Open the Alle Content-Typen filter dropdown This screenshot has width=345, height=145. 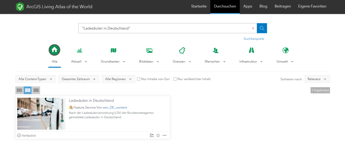[36, 79]
